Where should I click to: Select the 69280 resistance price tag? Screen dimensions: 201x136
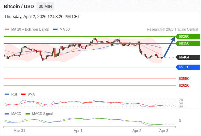pos(188,37)
